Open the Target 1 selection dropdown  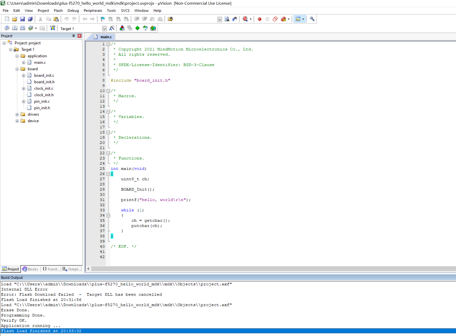(x=104, y=29)
